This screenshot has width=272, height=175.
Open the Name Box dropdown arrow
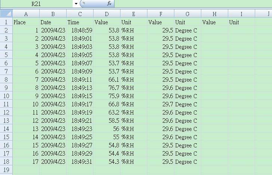76,4
